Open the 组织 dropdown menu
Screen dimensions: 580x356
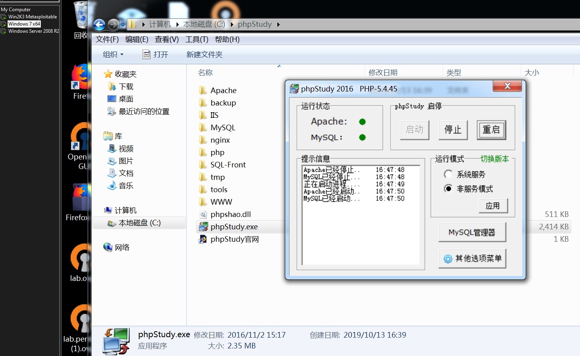(x=113, y=54)
